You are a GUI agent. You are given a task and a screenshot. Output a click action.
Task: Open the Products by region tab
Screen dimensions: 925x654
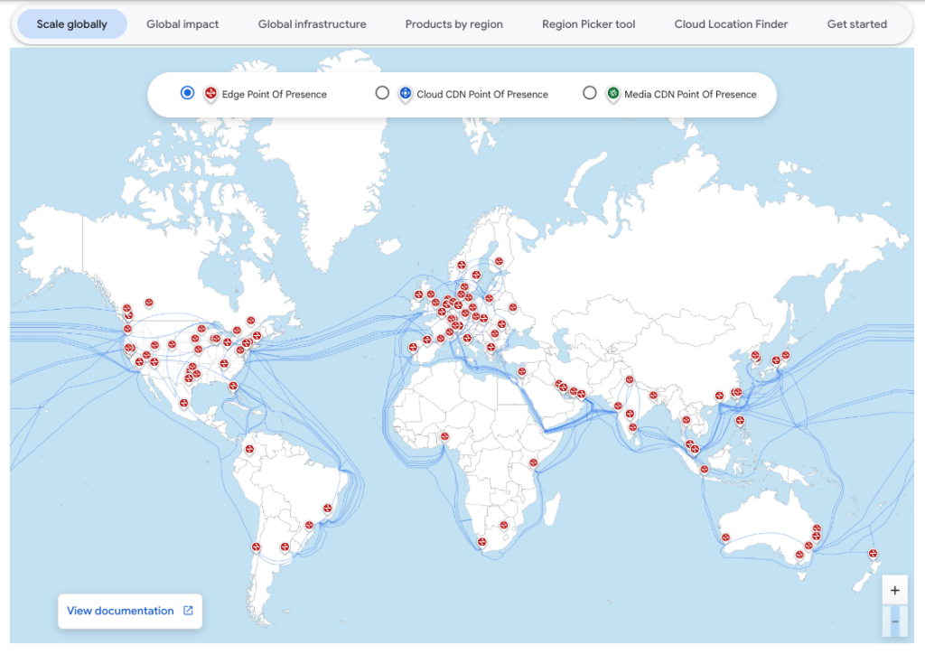coord(453,24)
